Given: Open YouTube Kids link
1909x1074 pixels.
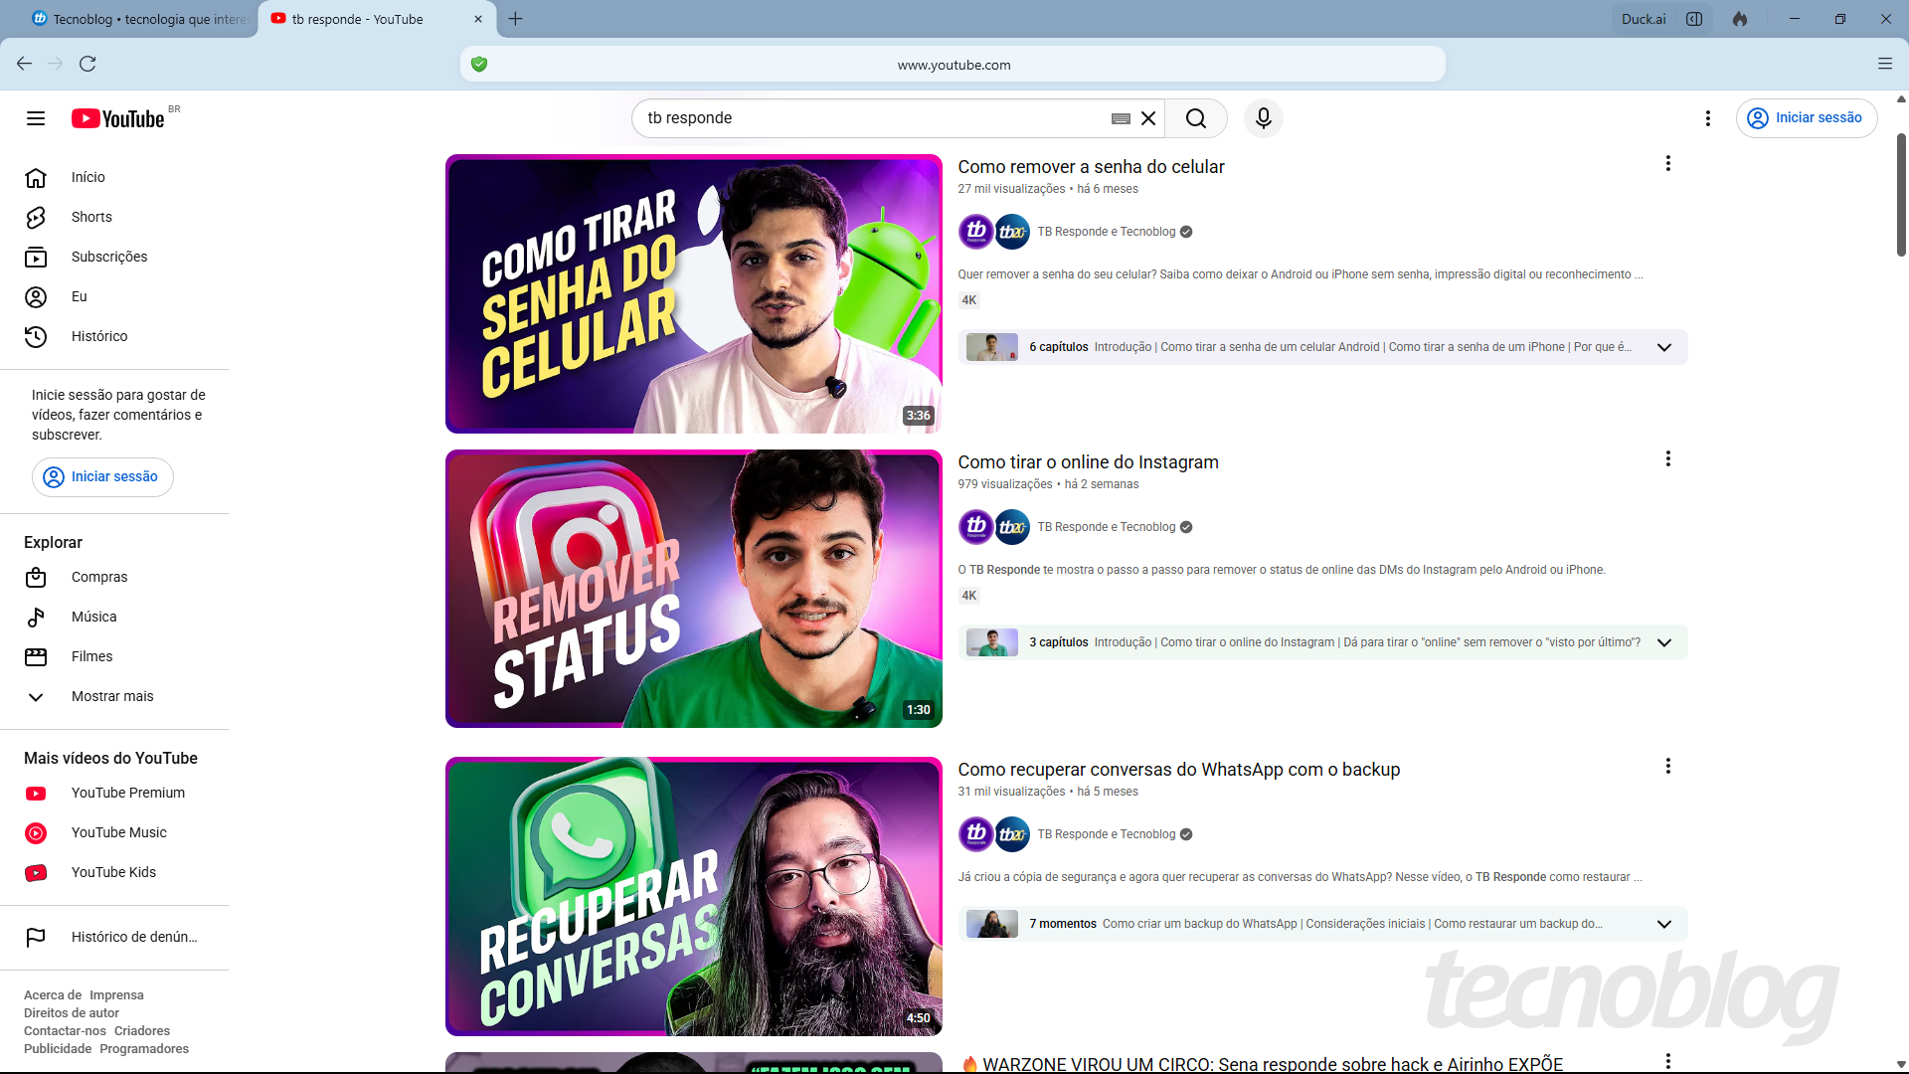Looking at the screenshot, I should (x=114, y=872).
